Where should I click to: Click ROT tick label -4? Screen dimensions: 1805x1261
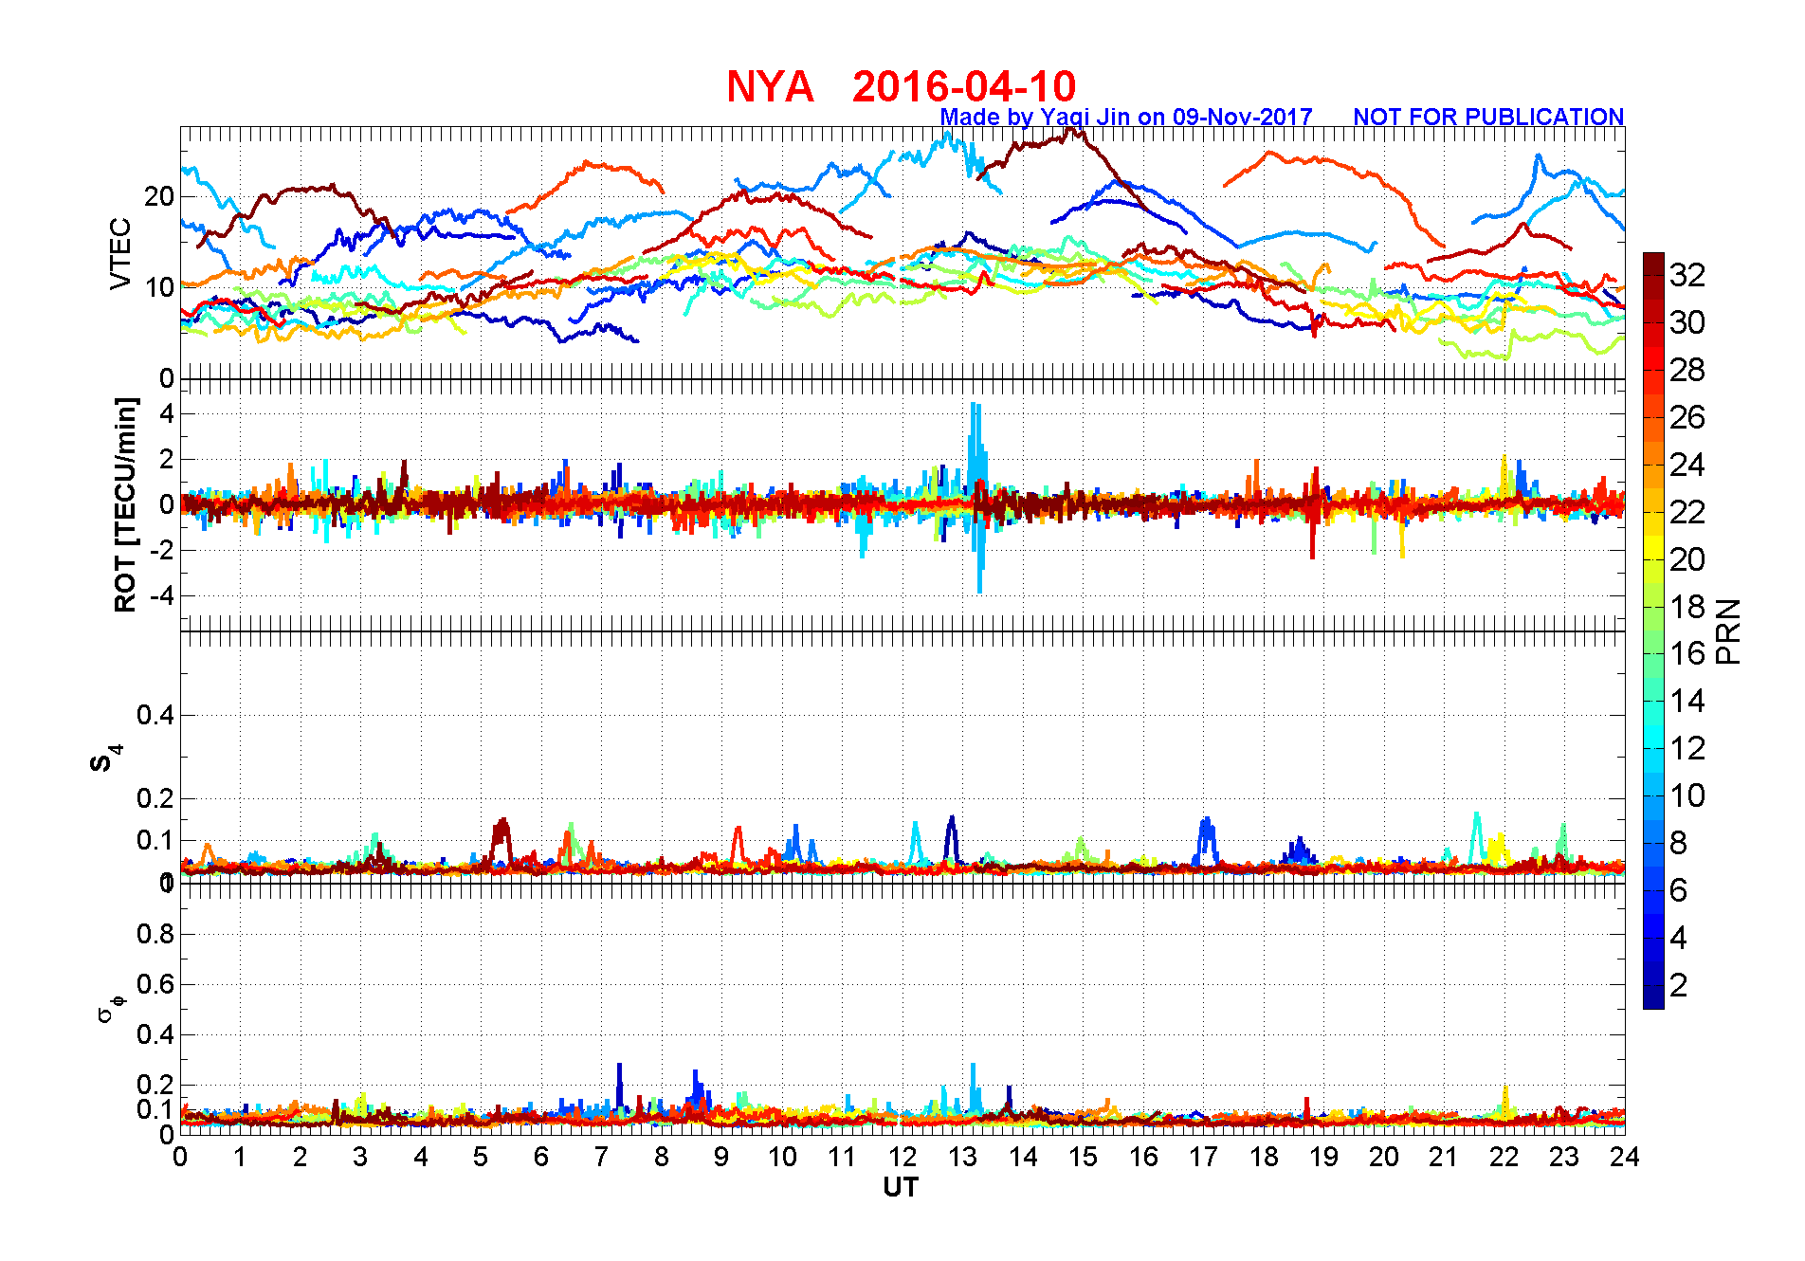pos(160,596)
